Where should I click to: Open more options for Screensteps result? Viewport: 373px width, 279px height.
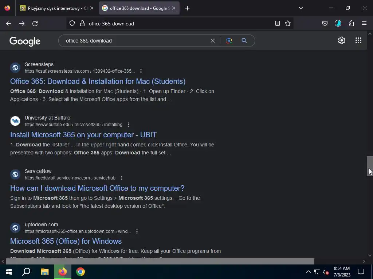(x=141, y=71)
